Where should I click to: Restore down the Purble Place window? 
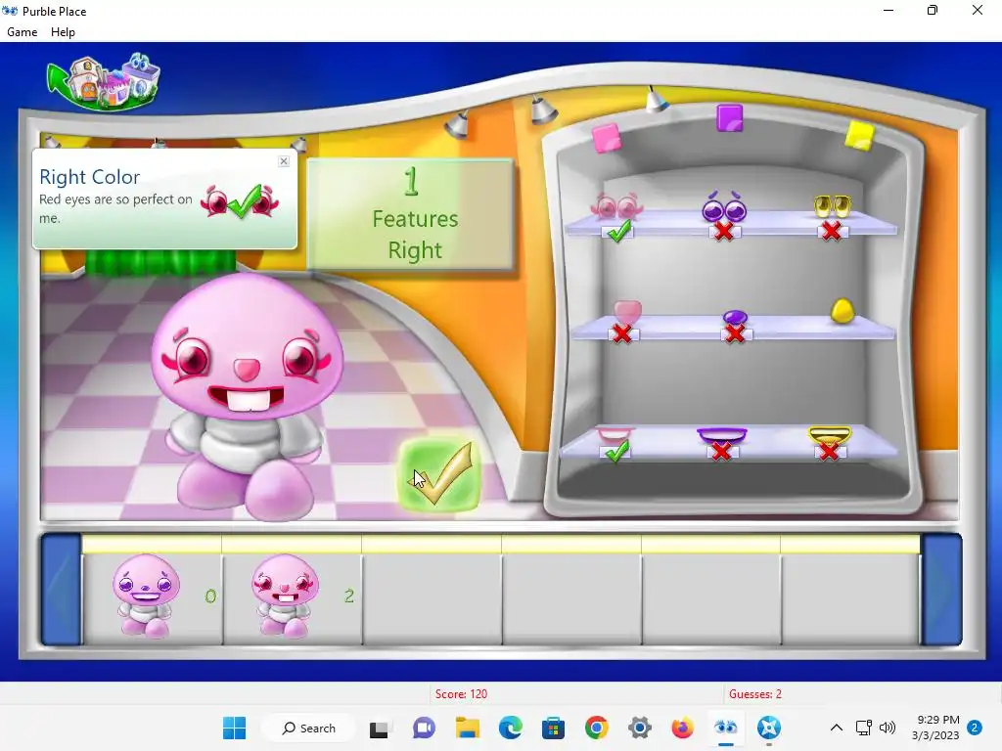pyautogui.click(x=933, y=10)
